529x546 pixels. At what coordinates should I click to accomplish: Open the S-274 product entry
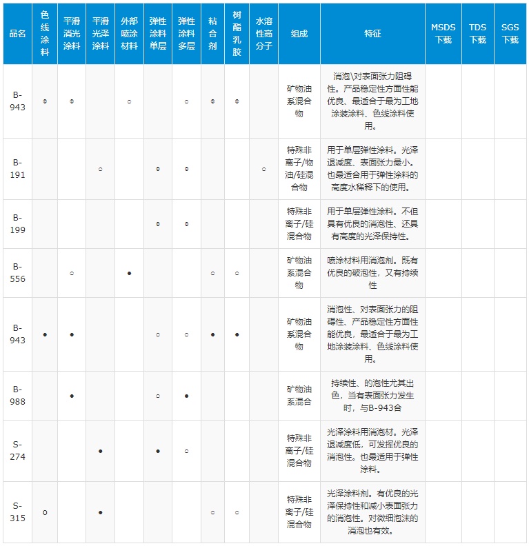pos(17,450)
